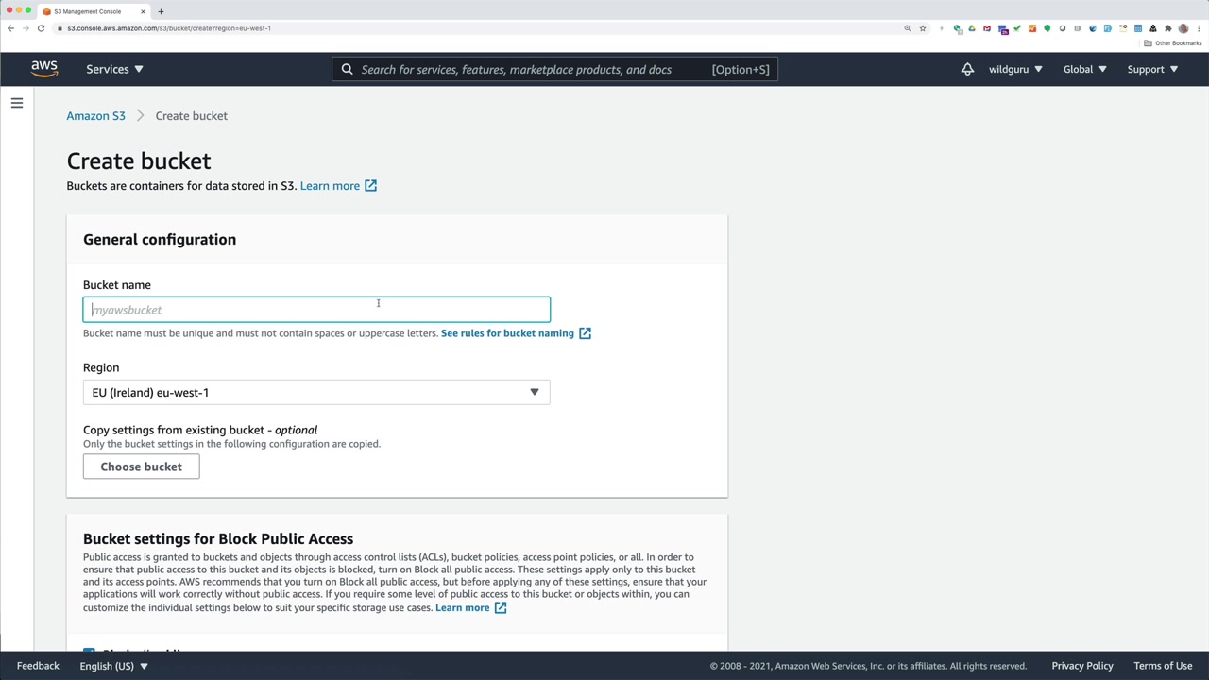Viewport: 1209px width, 680px height.
Task: Click the green checkmark extension icon
Action: click(1017, 28)
